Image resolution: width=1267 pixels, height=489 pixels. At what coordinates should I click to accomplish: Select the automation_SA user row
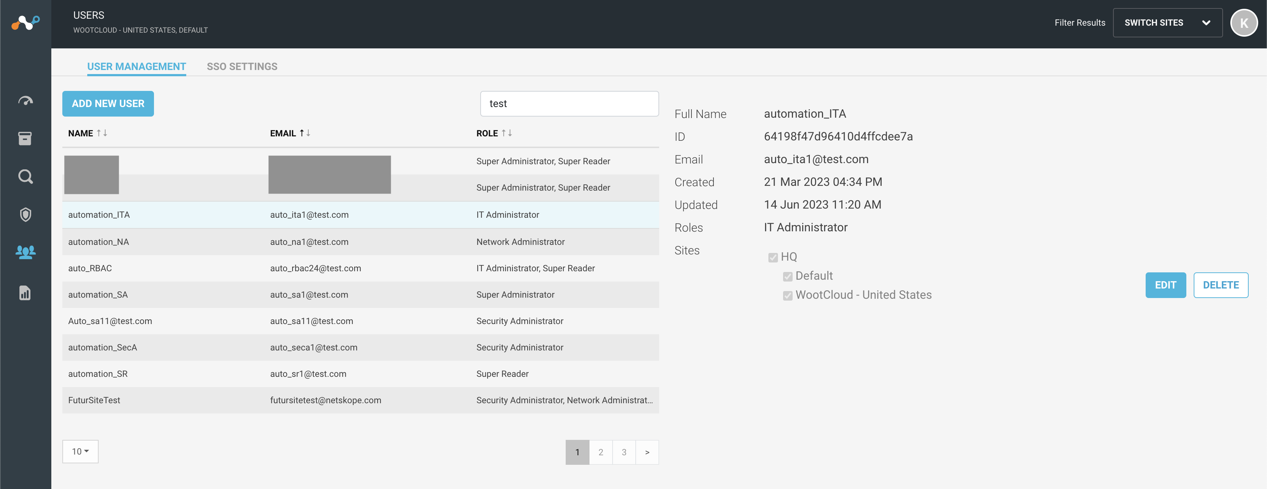[360, 295]
